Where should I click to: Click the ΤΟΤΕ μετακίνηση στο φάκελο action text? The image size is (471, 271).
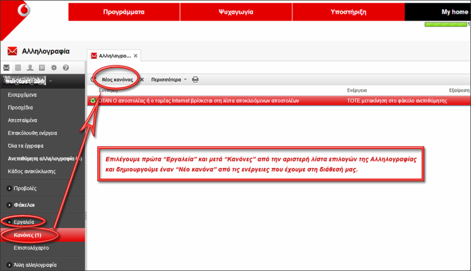[x=397, y=101]
